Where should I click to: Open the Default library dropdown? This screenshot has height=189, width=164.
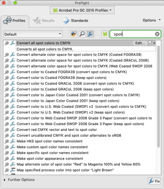(33, 34)
